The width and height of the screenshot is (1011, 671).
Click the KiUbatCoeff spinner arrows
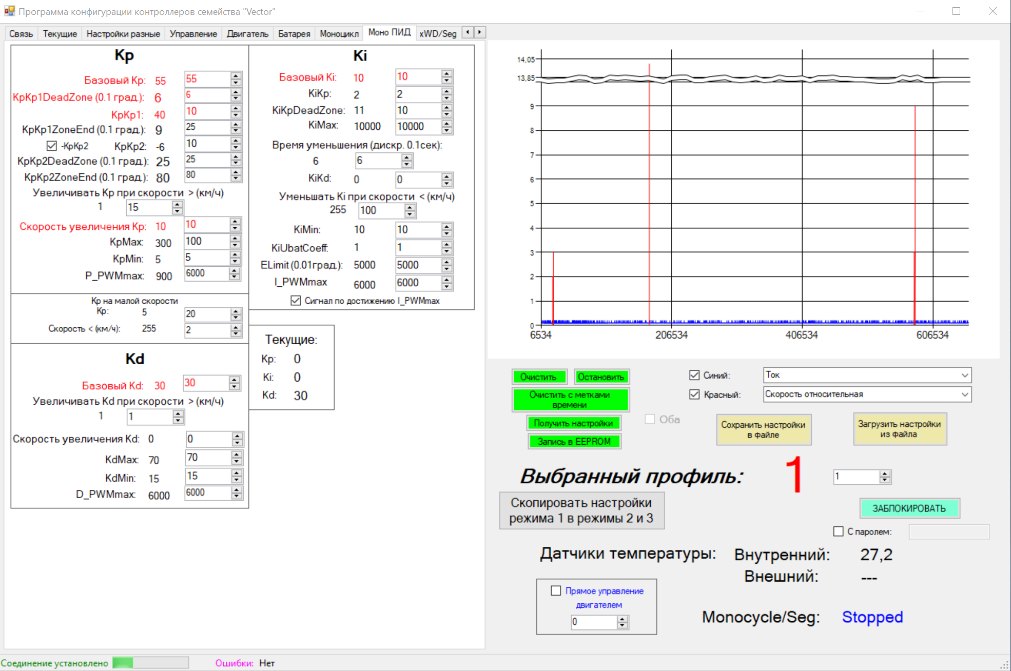pos(447,248)
